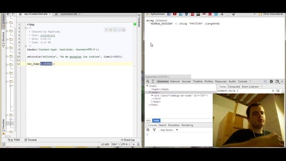
Task: Click the 12:18/8 cursor position status
Action: tap(105, 144)
